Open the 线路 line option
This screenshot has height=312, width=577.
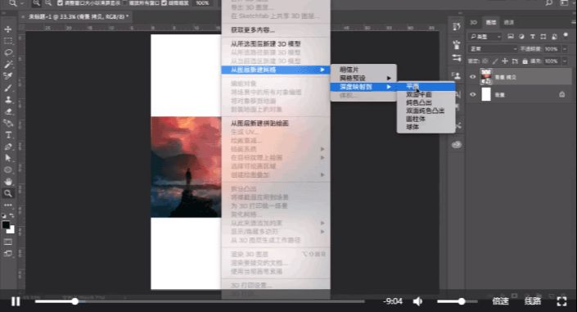pos(533,301)
